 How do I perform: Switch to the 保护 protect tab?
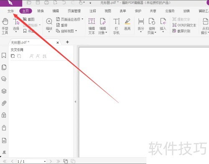point(138,11)
